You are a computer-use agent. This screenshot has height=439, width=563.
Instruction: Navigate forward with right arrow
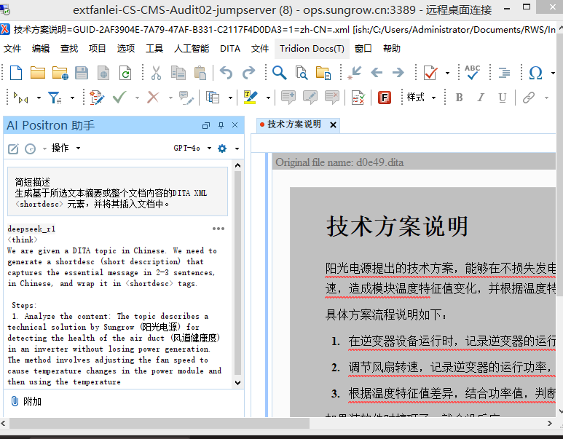click(x=398, y=73)
